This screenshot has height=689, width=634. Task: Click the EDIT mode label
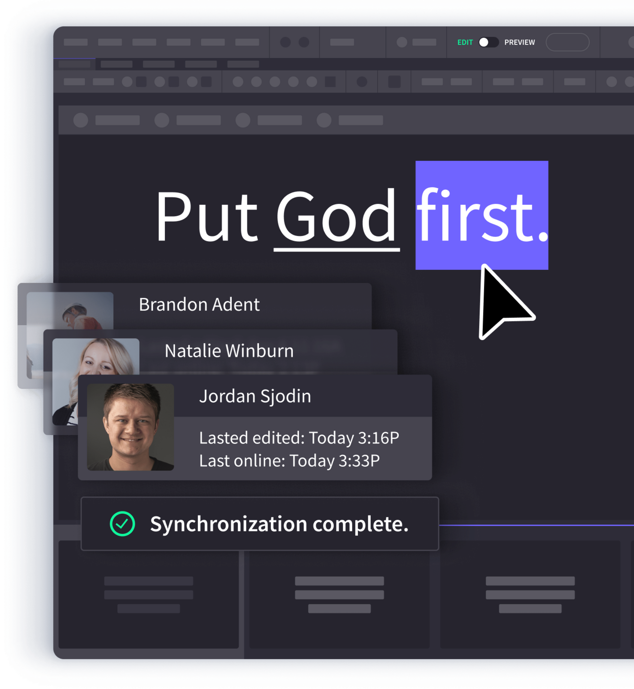465,42
